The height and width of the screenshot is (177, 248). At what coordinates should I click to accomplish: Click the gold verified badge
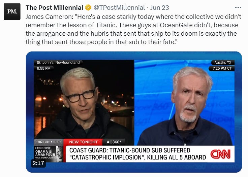point(88,8)
